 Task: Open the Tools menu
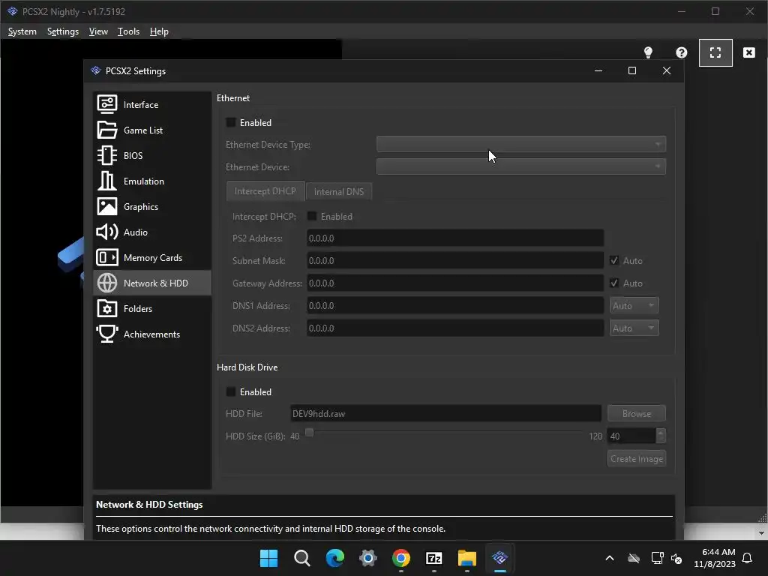coord(128,31)
